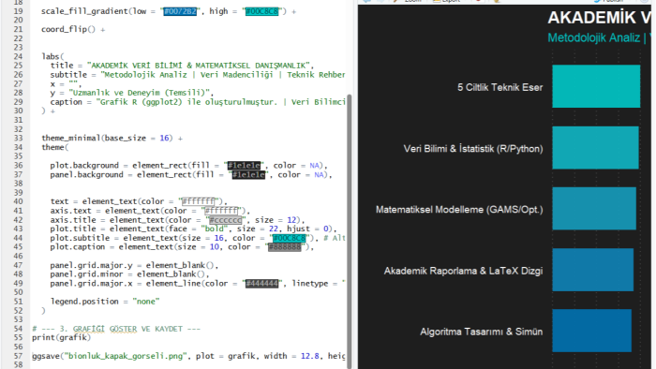Screen dimensions: 656x369
Task: Place cursor on coord_flip() in code
Action: (x=68, y=29)
